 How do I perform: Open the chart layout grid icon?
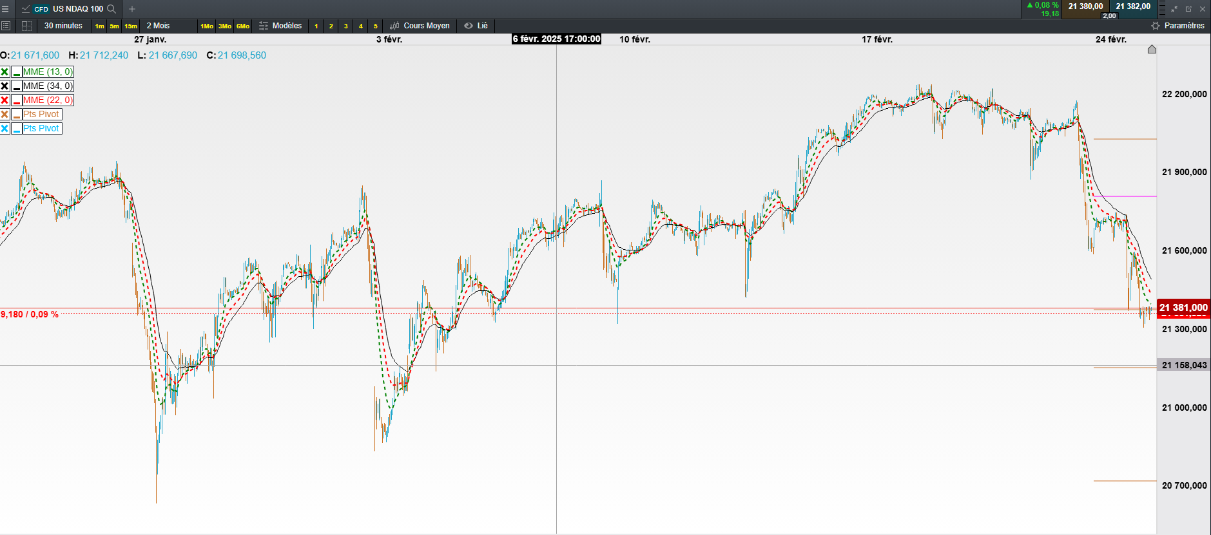[x=26, y=26]
